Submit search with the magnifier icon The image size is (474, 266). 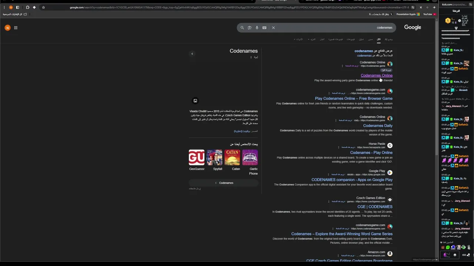click(242, 28)
